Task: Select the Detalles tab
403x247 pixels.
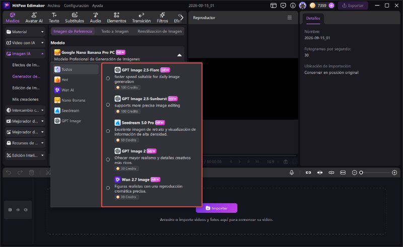Action: click(313, 18)
